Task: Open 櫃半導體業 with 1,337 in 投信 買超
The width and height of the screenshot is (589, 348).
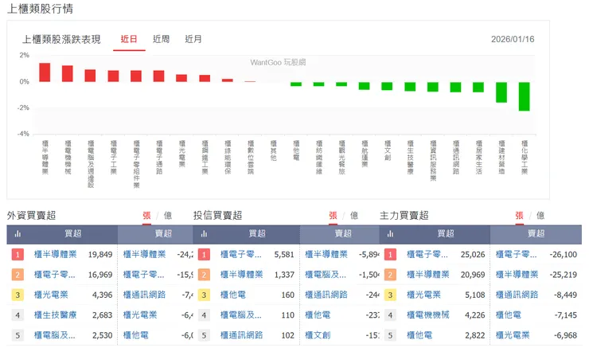Action: coord(241,275)
